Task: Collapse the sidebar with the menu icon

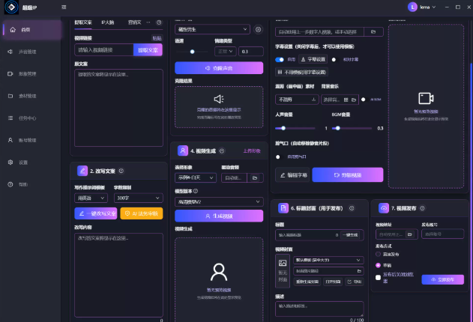Action: [x=64, y=7]
